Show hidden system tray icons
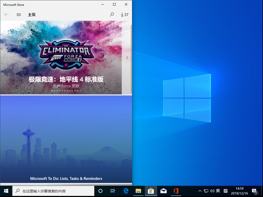This screenshot has height=197, width=263. (x=200, y=191)
